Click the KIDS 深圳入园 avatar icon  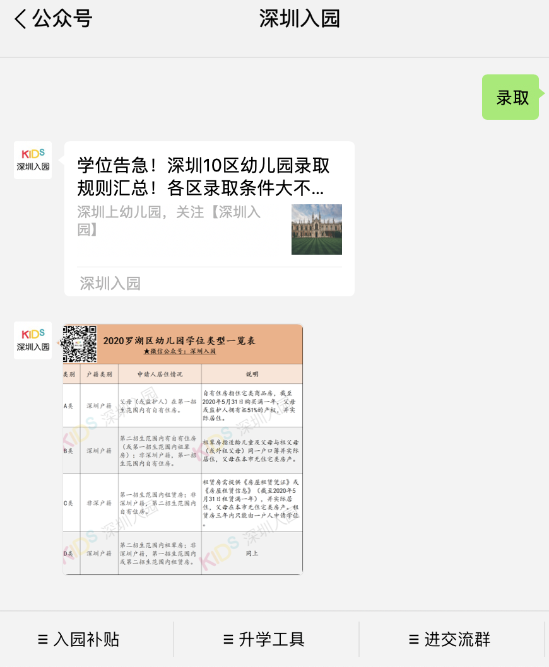pos(32,160)
